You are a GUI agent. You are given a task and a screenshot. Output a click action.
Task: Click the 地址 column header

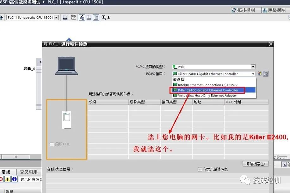pos(208,102)
